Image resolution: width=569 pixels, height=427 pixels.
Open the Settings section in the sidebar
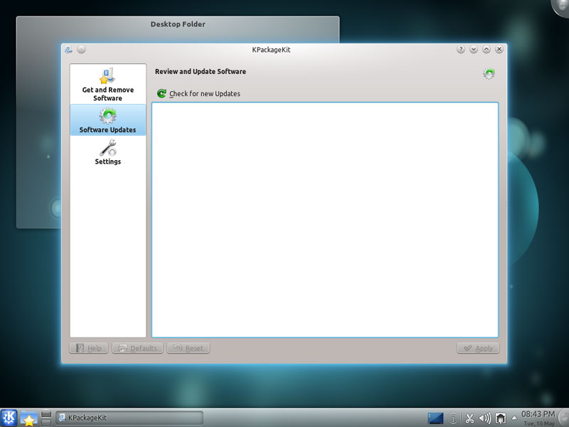pos(108,152)
